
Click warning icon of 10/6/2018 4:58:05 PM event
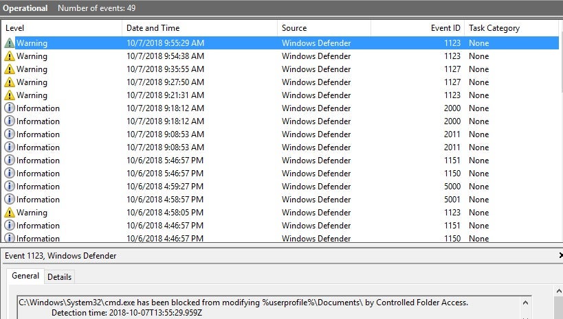(x=10, y=213)
